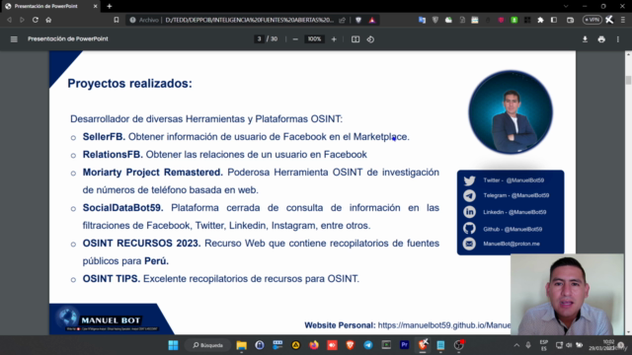632x355 pixels.
Task: Open the share link icon in address bar
Action: [x=343, y=20]
